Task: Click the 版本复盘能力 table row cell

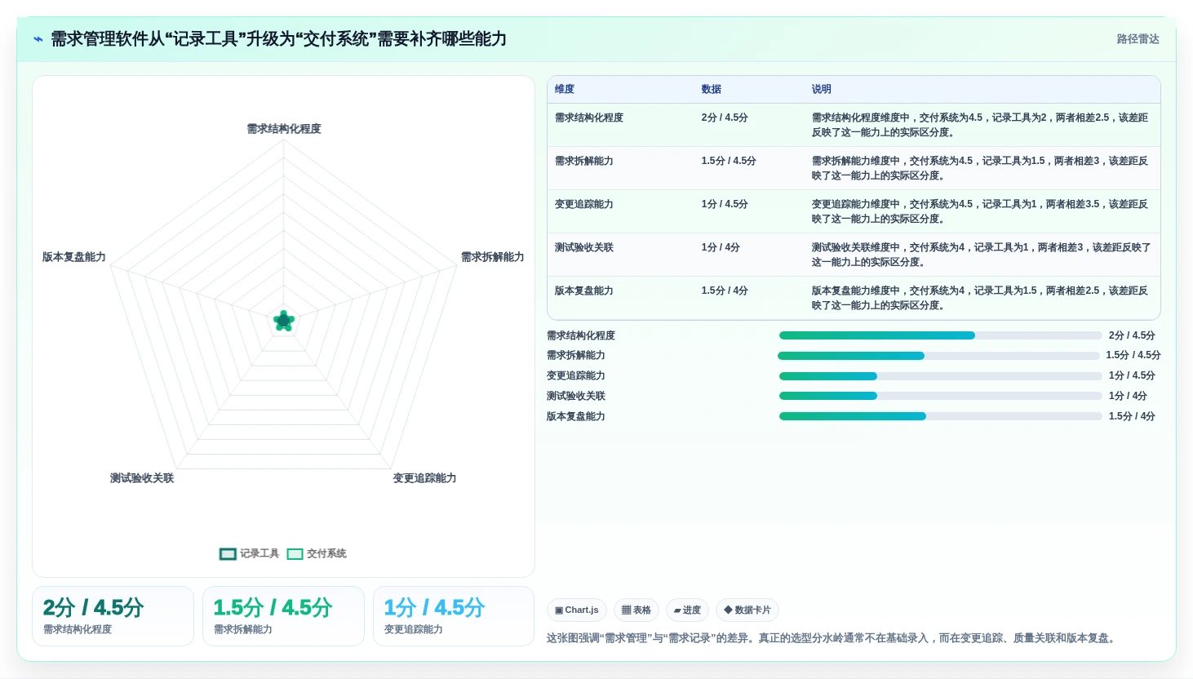Action: point(584,291)
